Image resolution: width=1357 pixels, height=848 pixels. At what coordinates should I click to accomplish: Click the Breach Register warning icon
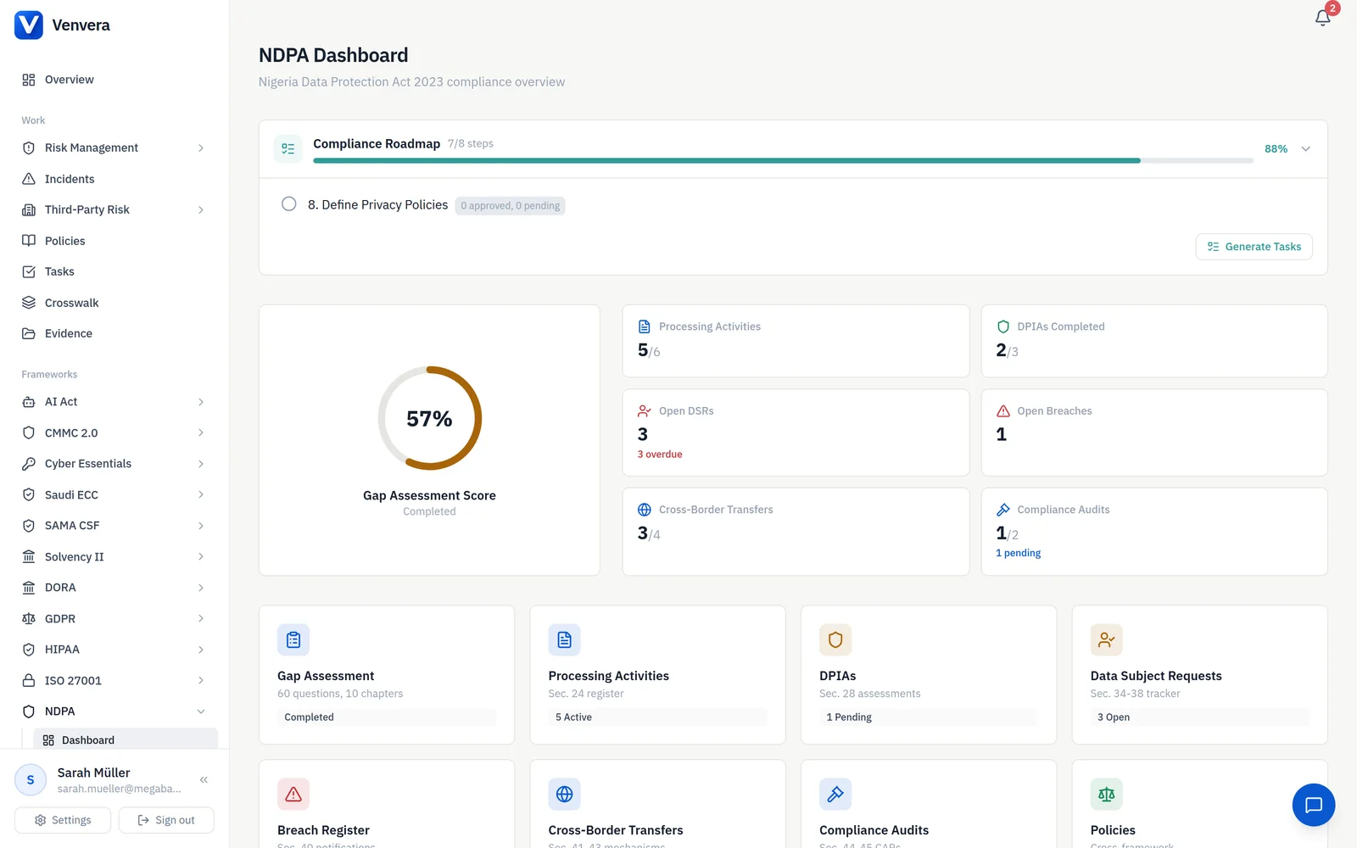[x=293, y=795]
